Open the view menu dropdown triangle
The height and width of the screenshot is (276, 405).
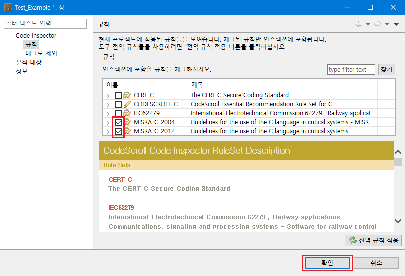click(x=396, y=24)
